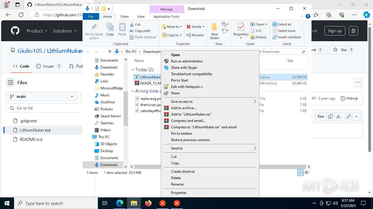Select Add to archive... entry
373x209 pixels.
point(210,108)
